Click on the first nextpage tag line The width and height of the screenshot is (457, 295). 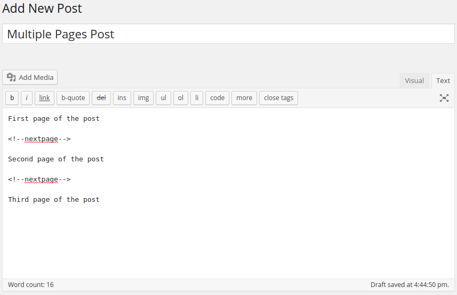39,139
